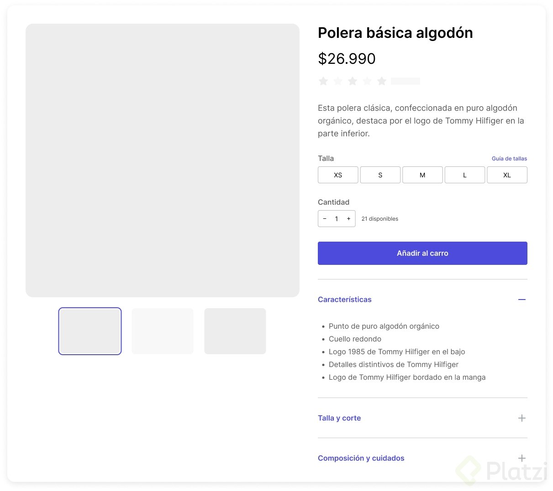Viewport: 553px width, 491px height.
Task: Click the first rating star
Action: pyautogui.click(x=323, y=81)
